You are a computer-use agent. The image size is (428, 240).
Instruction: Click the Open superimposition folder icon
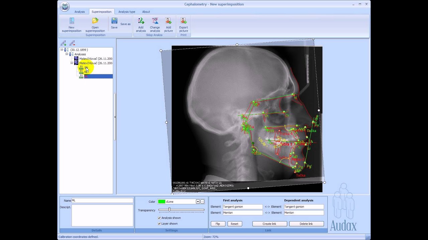[x=95, y=21]
